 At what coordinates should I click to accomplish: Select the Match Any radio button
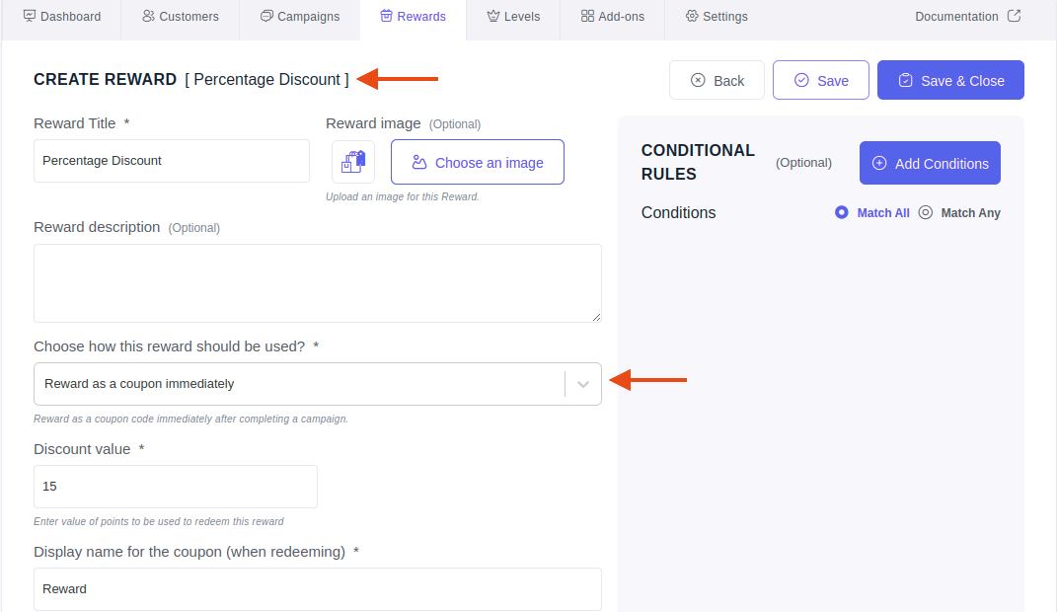click(x=926, y=212)
